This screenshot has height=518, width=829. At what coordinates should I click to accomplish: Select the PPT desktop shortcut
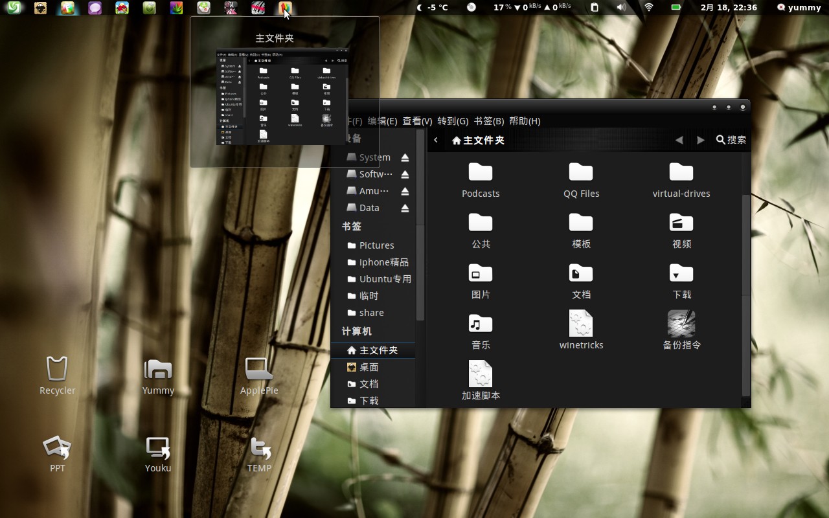(57, 453)
